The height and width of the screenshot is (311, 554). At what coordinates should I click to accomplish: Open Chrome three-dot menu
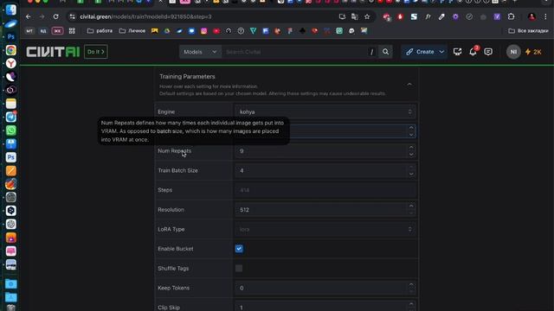pyautogui.click(x=545, y=16)
